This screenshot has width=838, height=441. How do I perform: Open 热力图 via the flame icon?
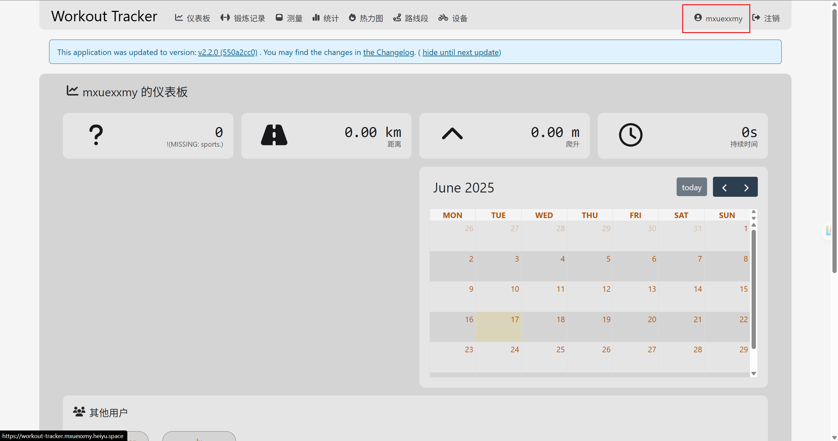tap(352, 18)
